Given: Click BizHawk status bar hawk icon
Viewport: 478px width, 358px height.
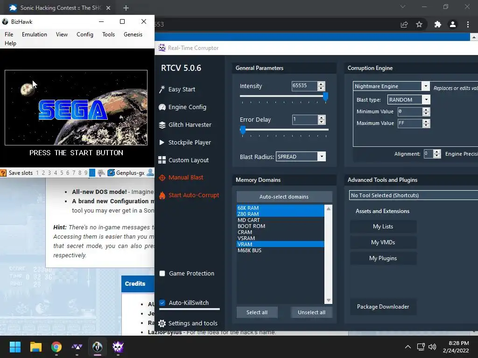Looking at the screenshot, I should (x=101, y=173).
